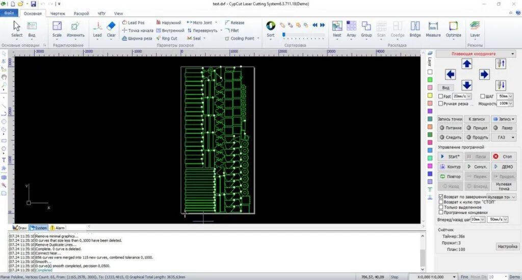Screen dimensions: 522x280
Task: Enable the Fast checkbox
Action: (x=441, y=96)
